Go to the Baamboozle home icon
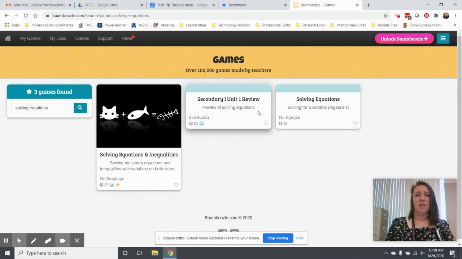Viewport: 462px width, 259px height. 8,38
